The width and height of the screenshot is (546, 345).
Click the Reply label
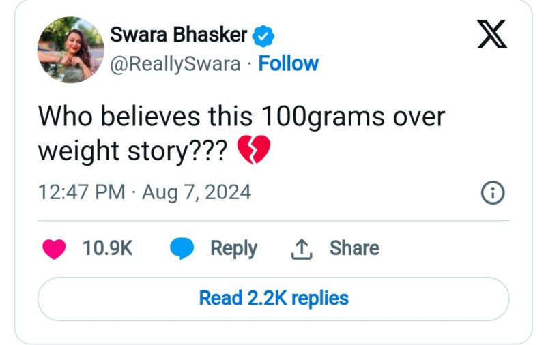pos(233,248)
